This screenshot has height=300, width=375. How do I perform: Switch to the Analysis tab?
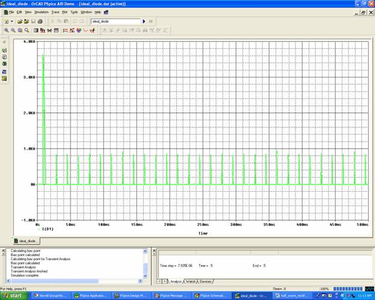pyautogui.click(x=176, y=281)
